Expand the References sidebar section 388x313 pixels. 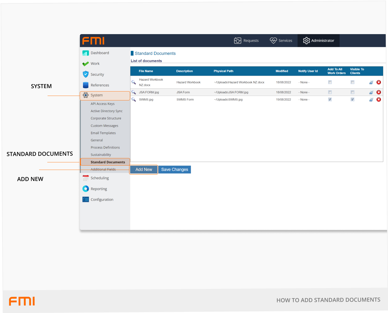tap(100, 85)
